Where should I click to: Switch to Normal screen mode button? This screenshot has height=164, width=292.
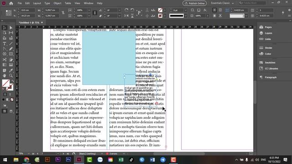pyautogui.click(x=5, y=111)
